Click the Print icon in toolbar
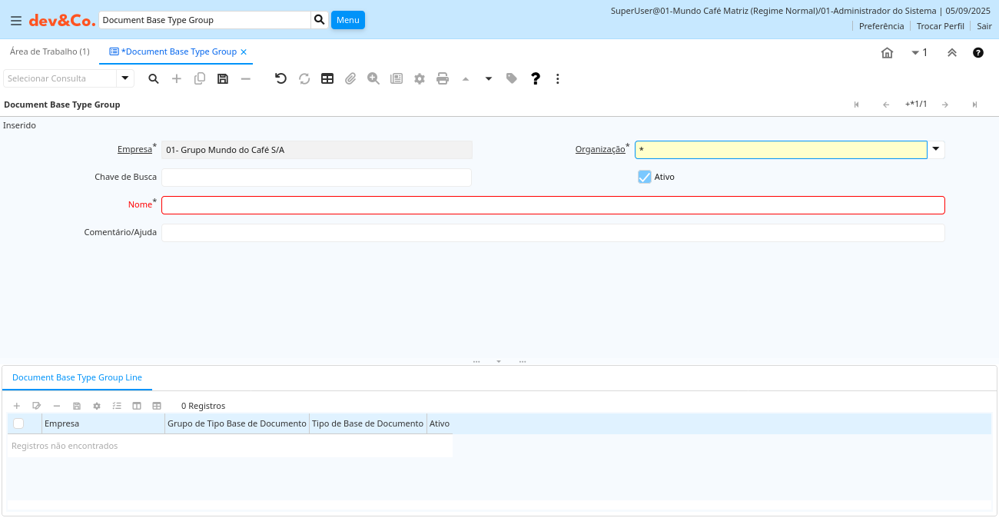Viewport: 999px width, 518px height. (443, 78)
